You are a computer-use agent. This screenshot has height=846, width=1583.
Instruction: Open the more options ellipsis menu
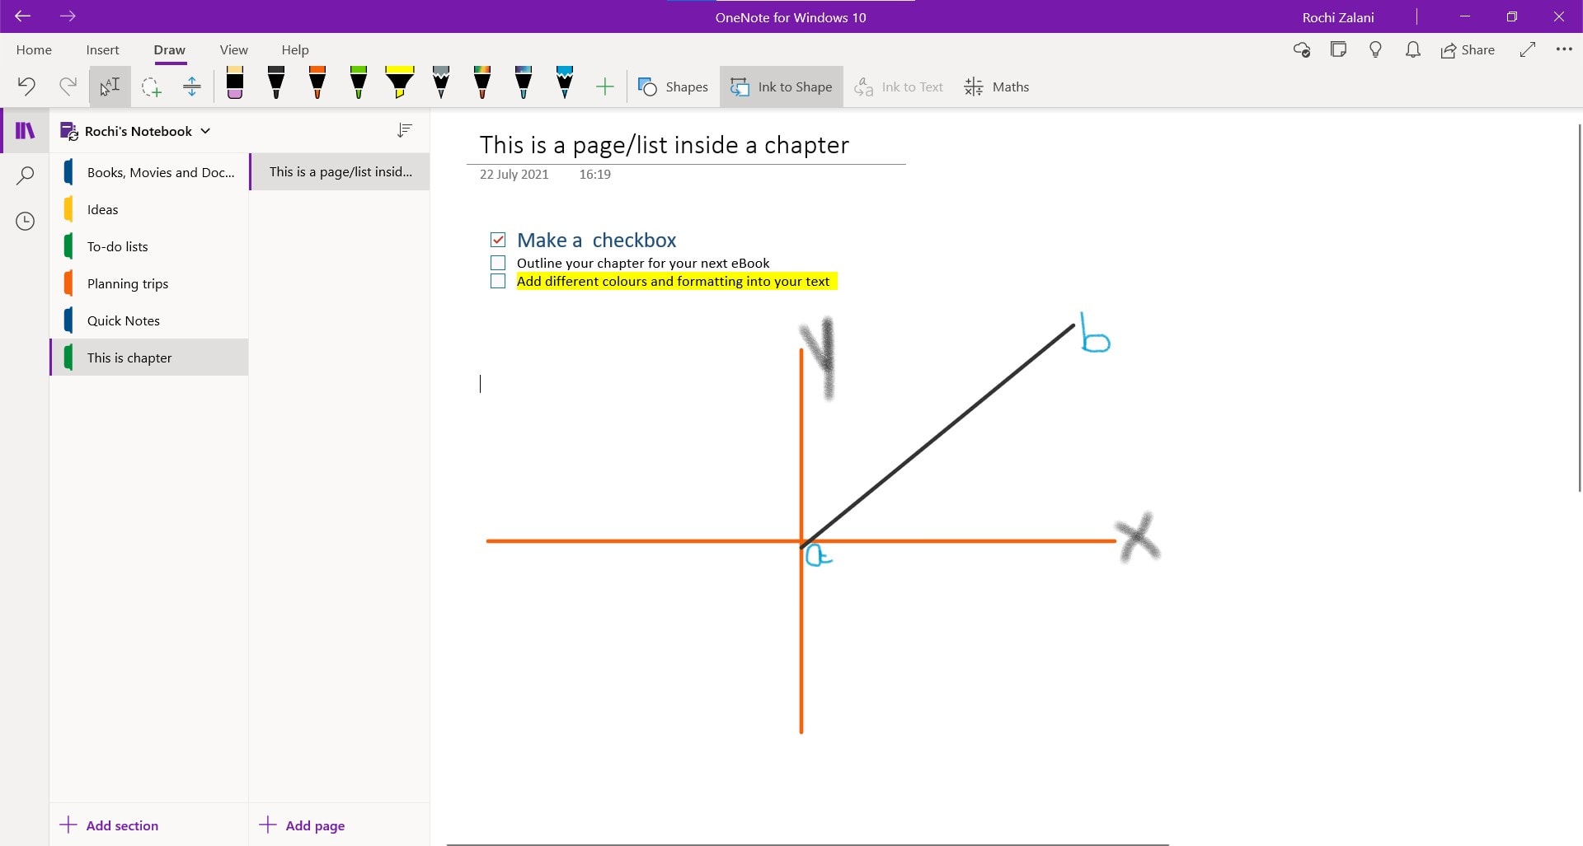tap(1563, 50)
